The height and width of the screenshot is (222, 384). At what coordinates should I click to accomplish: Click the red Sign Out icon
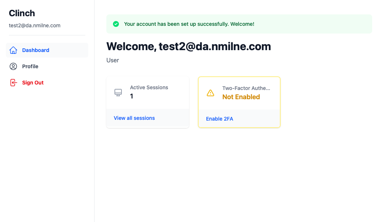point(13,83)
